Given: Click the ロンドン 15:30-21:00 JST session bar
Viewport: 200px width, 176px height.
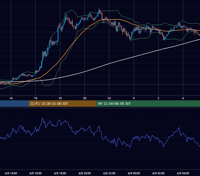Looking at the screenshot, I should click(62, 104).
